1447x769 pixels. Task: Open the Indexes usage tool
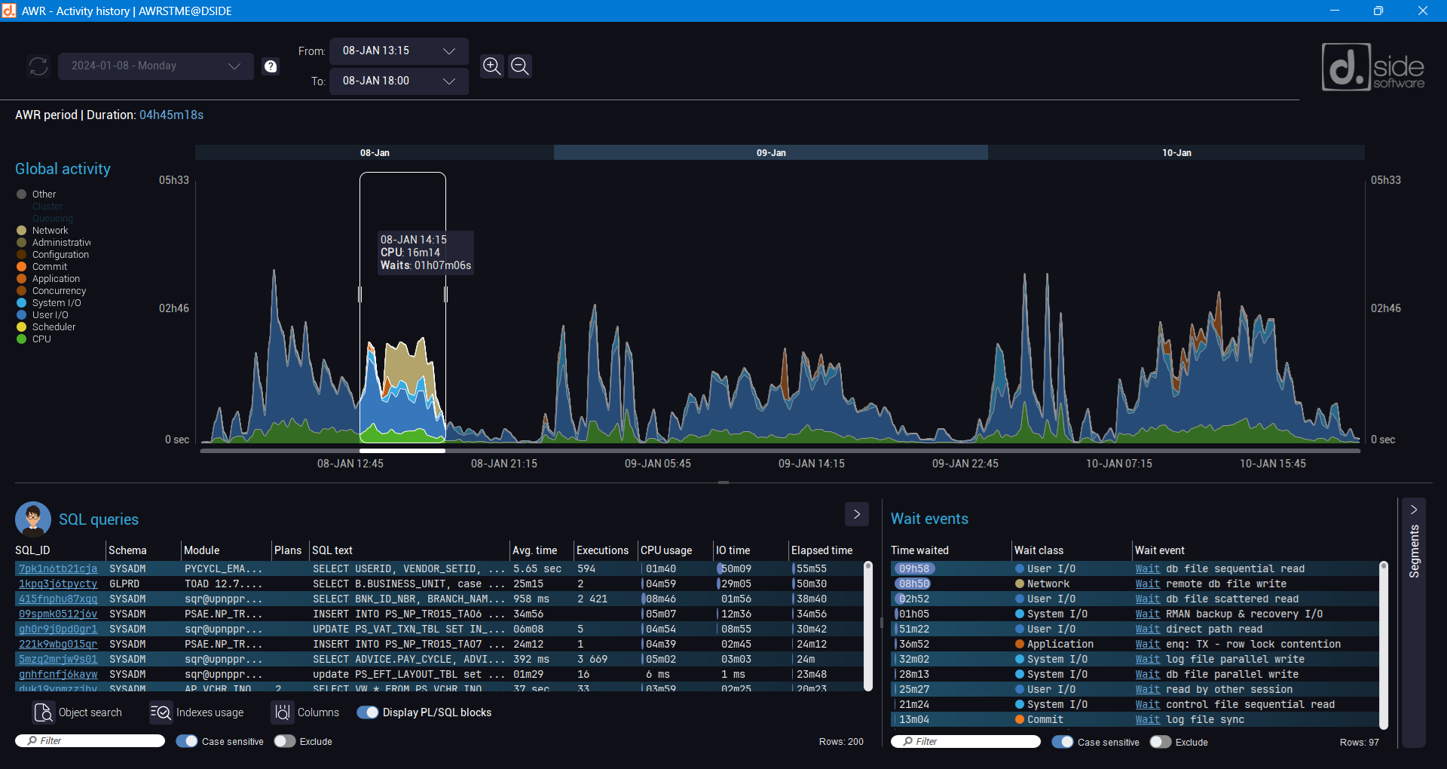pyautogui.click(x=197, y=712)
